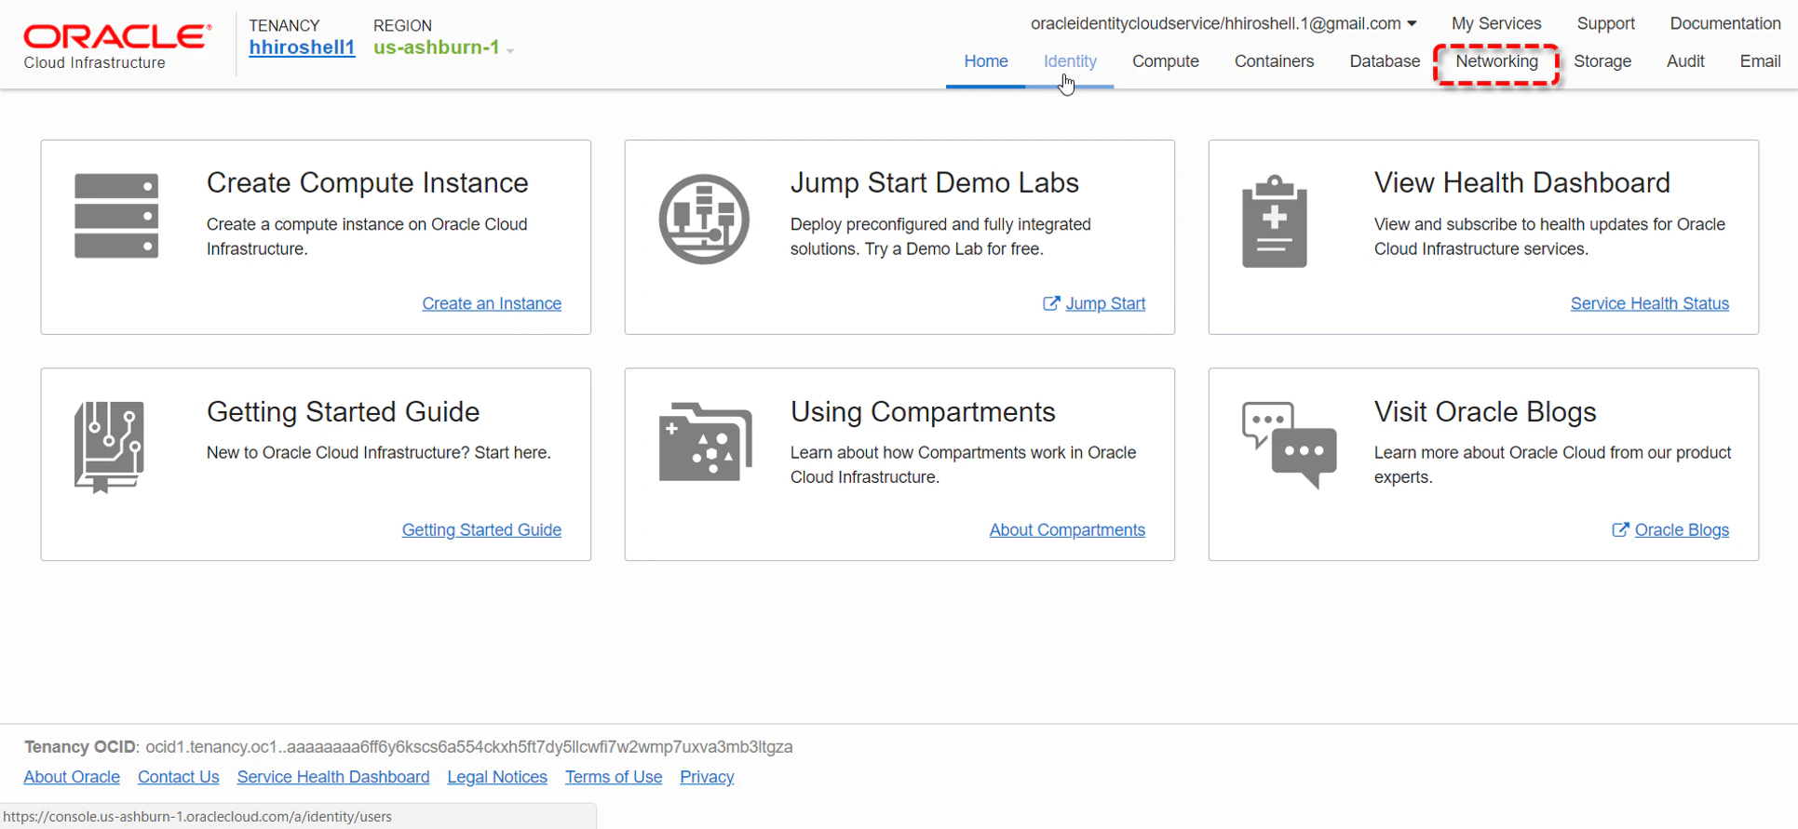The image size is (1798, 829).
Task: Click the Oracle Blogs chat bubbles icon
Action: coord(1289,445)
